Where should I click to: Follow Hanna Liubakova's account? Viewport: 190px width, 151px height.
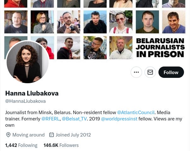pos(171,72)
